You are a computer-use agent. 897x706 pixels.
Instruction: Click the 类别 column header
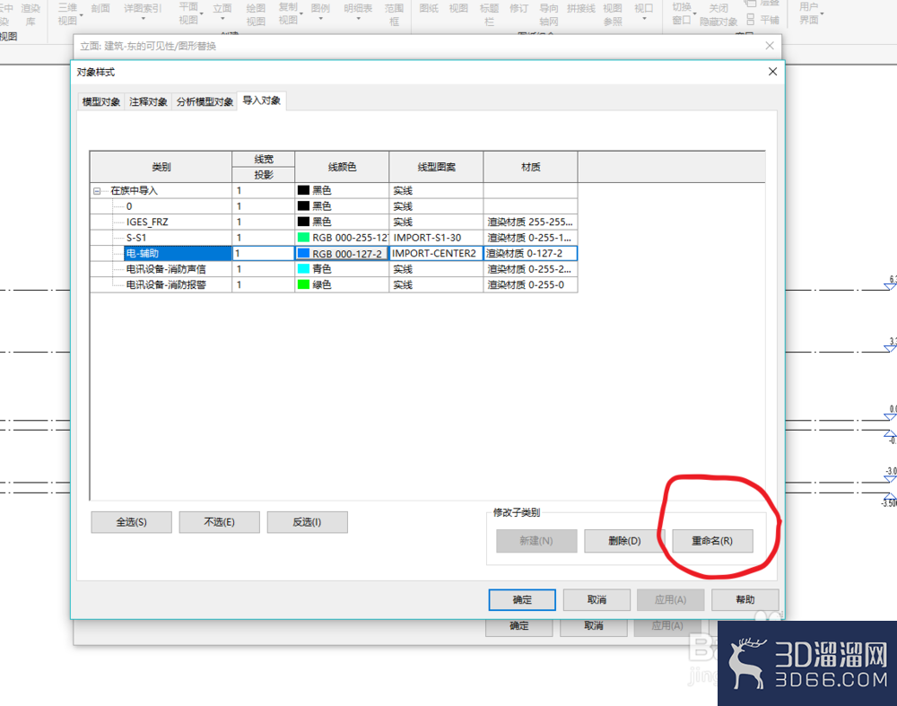(x=161, y=167)
